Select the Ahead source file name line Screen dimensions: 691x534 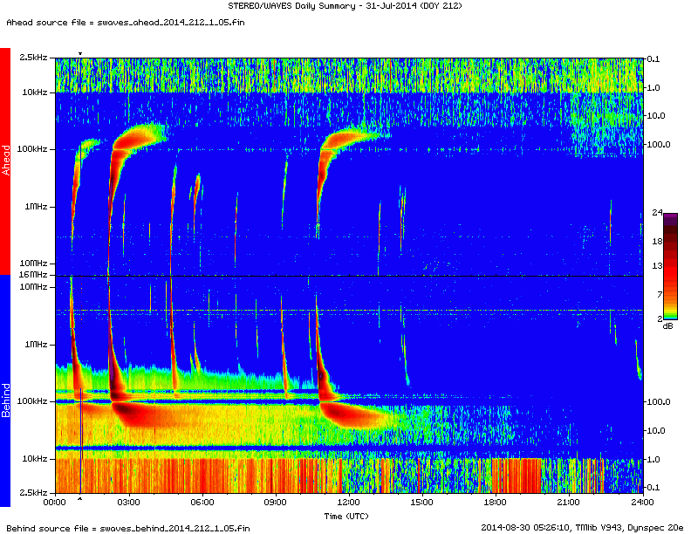[x=125, y=23]
